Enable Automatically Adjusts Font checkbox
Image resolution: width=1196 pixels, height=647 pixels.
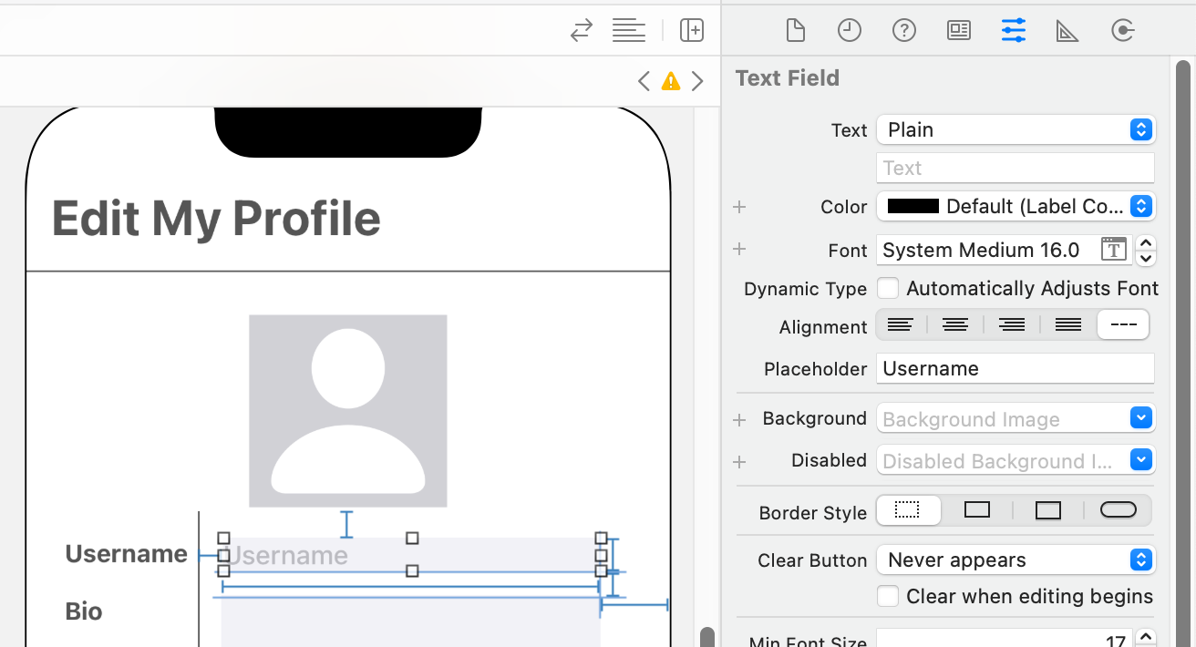coord(888,288)
